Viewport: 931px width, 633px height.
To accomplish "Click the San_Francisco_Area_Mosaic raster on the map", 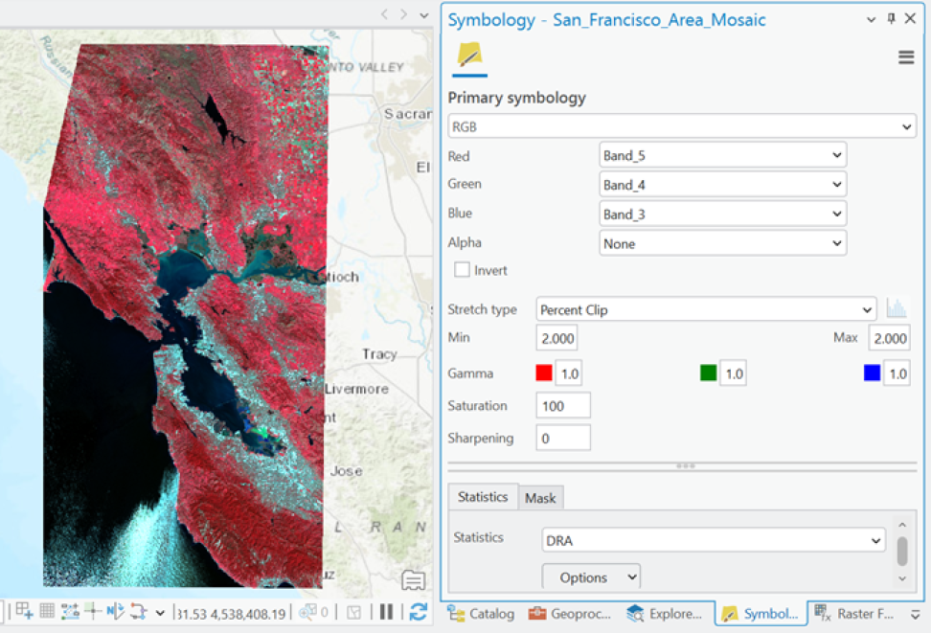I will pos(185,315).
